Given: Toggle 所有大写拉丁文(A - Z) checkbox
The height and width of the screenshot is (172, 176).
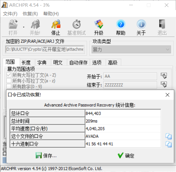Looking at the screenshot, I should pyautogui.click(x=9, y=75).
